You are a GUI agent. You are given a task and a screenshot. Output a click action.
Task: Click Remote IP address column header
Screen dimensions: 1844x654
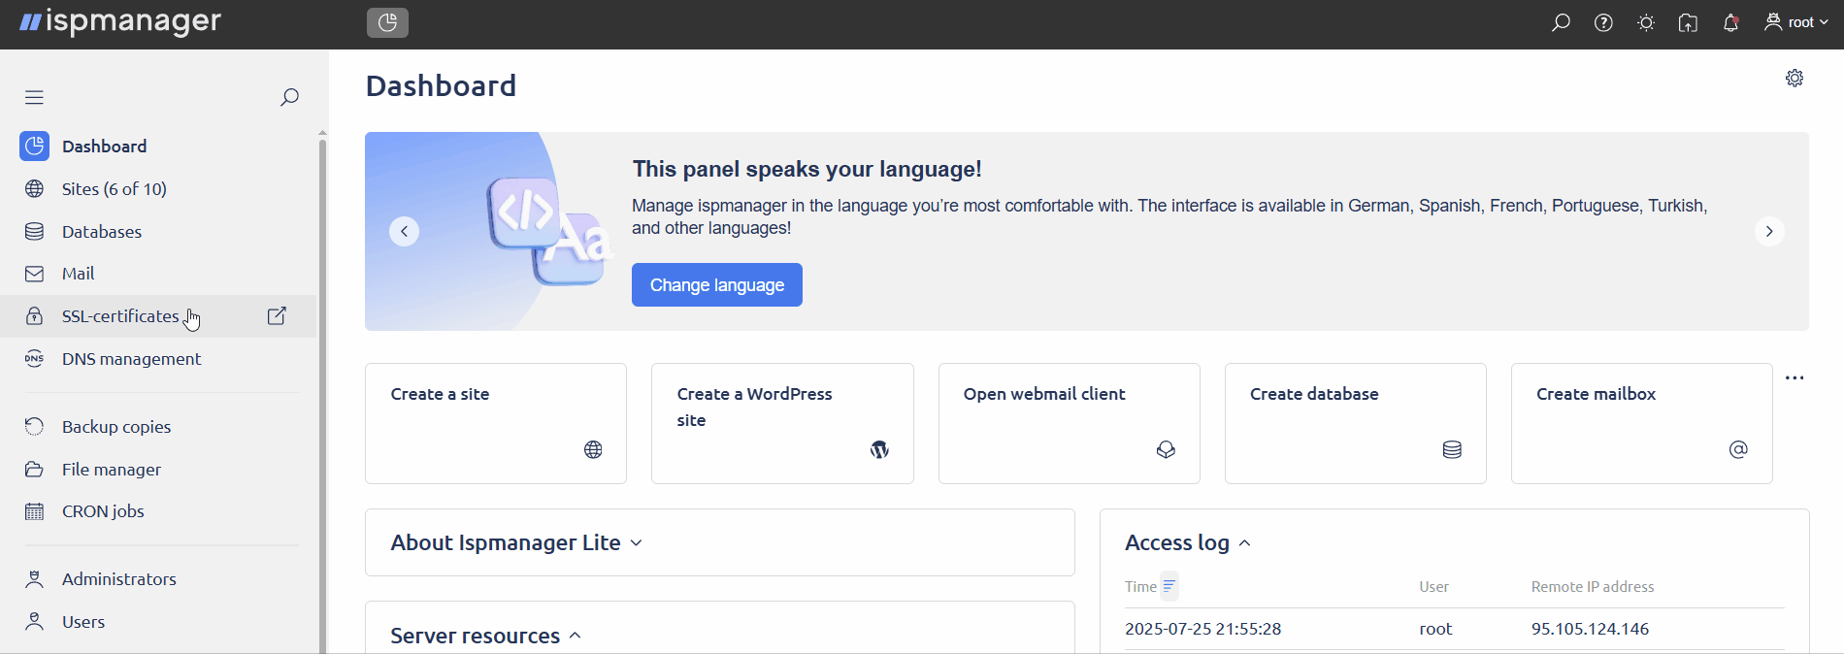click(1593, 587)
